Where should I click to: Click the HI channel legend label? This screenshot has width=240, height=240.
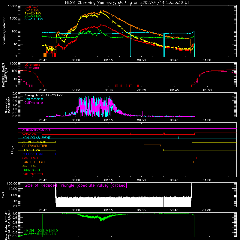[32, 68]
